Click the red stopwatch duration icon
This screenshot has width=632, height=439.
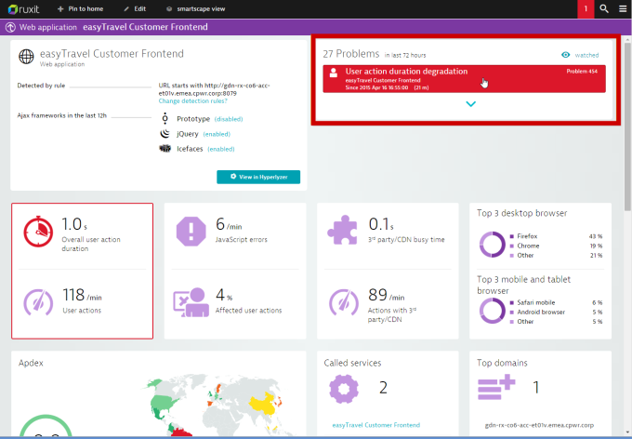[x=38, y=232]
